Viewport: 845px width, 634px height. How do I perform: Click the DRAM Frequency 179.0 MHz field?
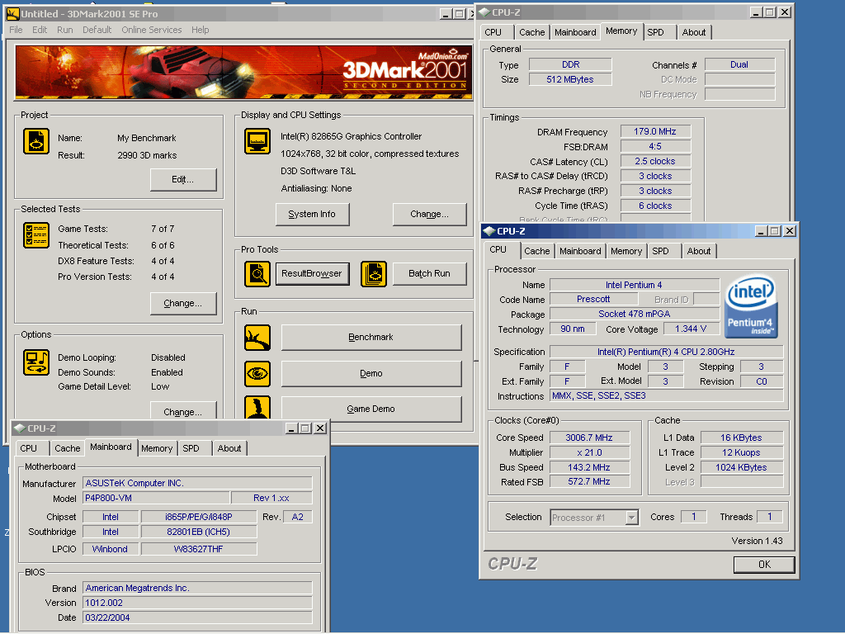tap(655, 131)
